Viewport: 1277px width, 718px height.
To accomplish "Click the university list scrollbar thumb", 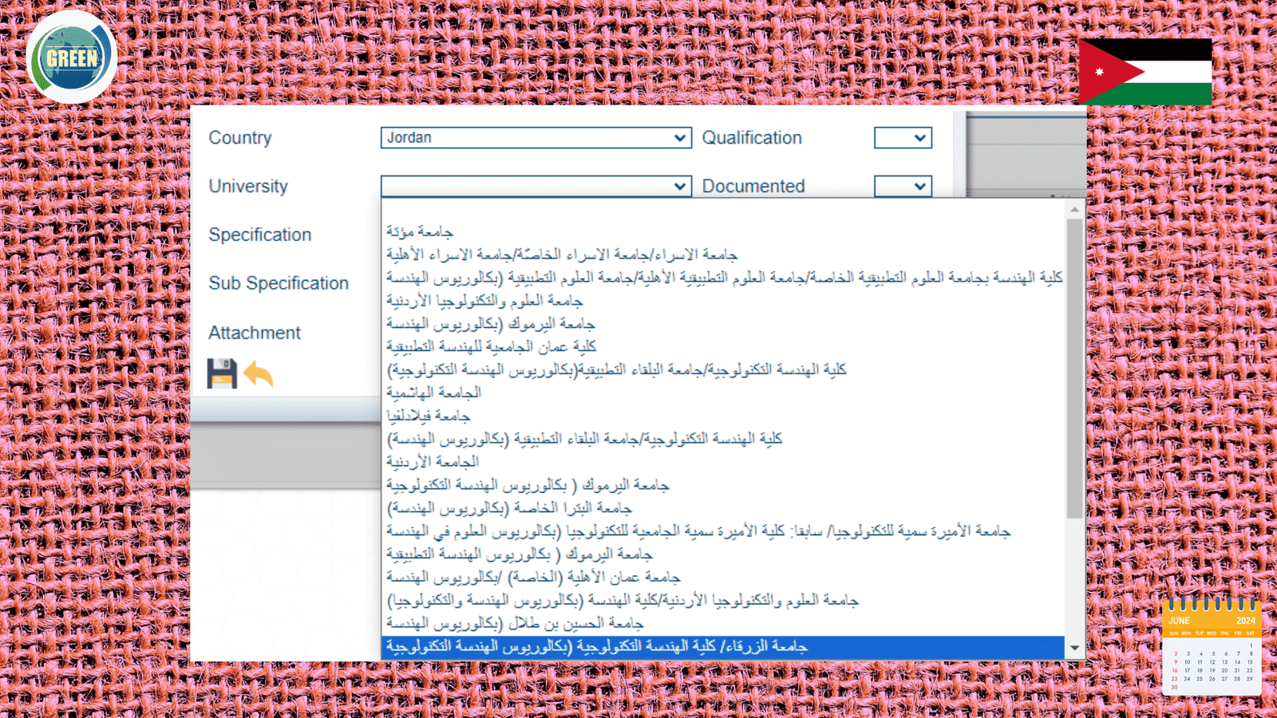I will tap(1074, 367).
